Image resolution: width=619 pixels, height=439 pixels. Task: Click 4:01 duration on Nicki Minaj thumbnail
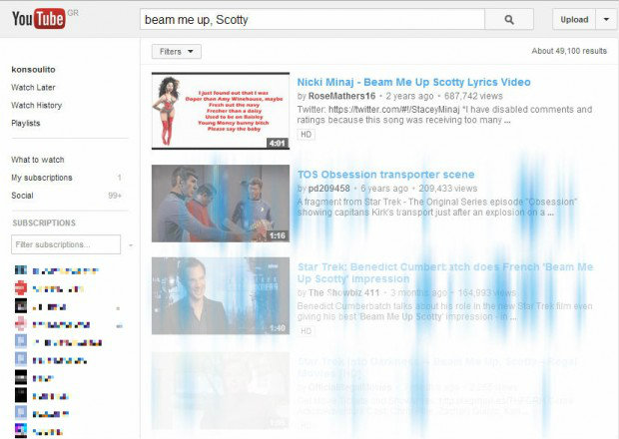point(278,143)
